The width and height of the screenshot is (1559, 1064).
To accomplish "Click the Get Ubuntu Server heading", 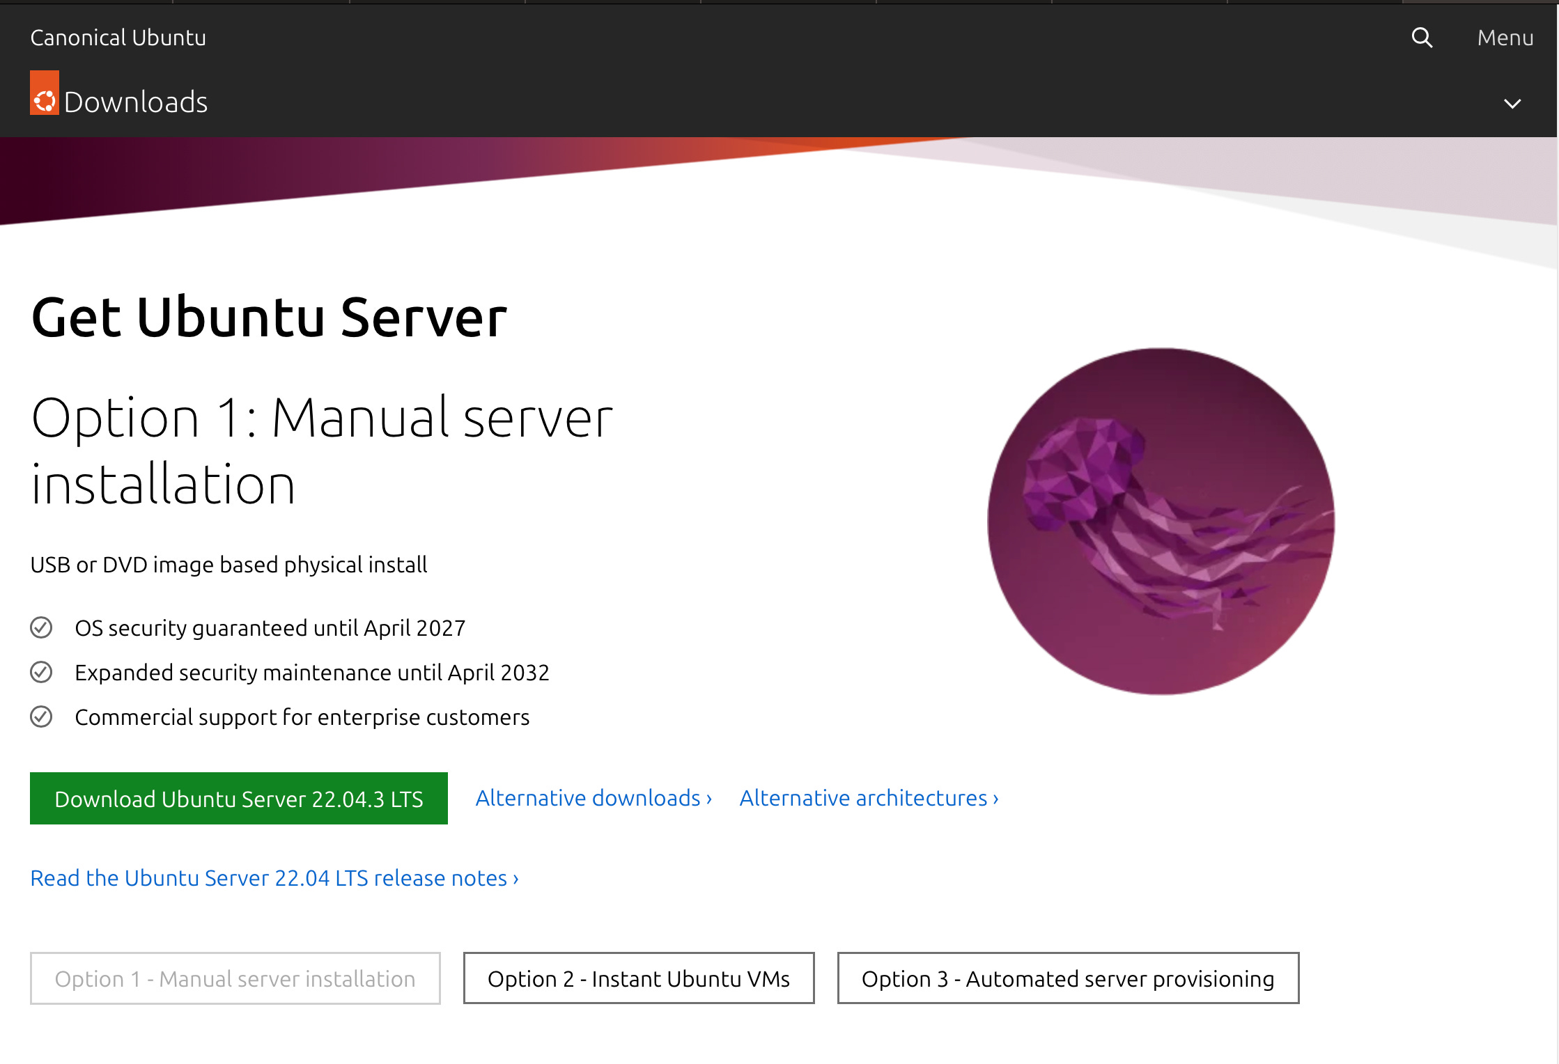I will (x=269, y=318).
